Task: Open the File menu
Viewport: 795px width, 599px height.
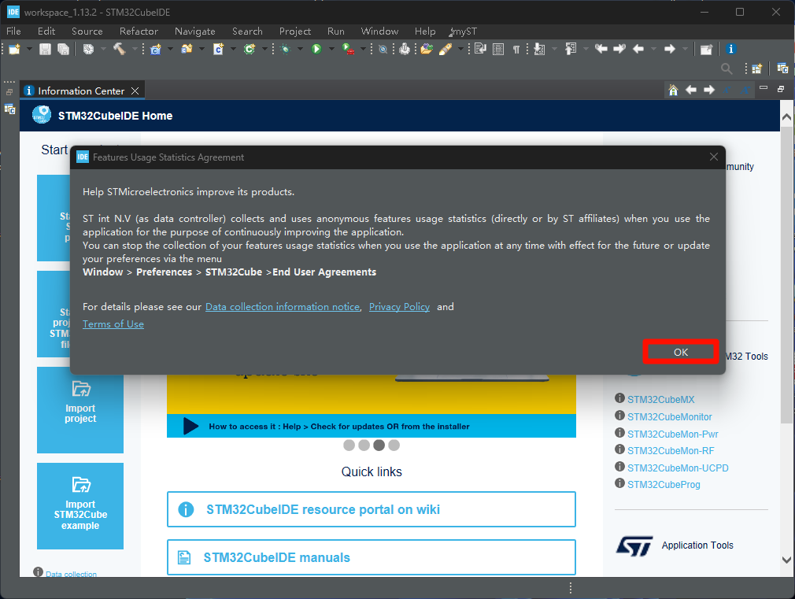Action: [x=13, y=31]
